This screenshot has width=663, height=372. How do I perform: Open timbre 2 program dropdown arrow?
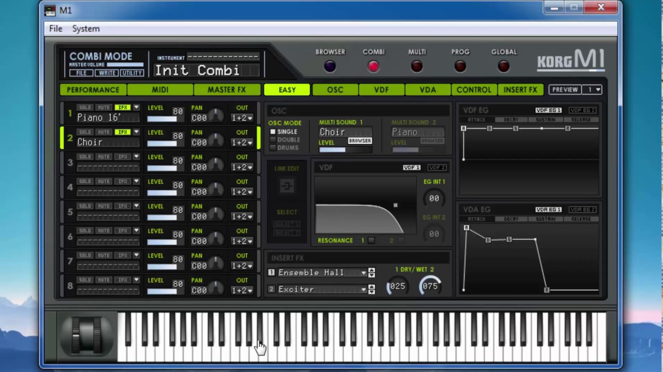pos(136,132)
